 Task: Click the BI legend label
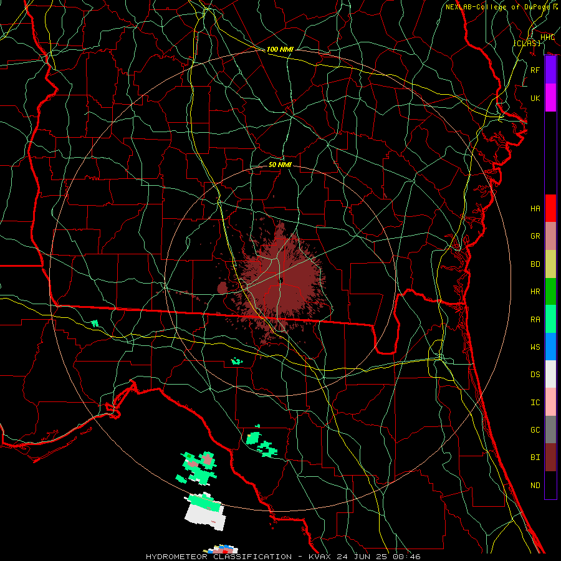point(535,458)
